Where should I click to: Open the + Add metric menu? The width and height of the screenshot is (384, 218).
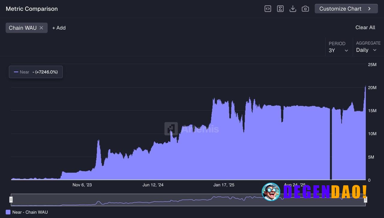(x=59, y=28)
